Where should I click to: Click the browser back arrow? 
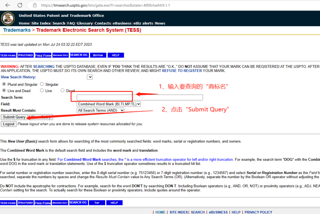tap(8, 5)
